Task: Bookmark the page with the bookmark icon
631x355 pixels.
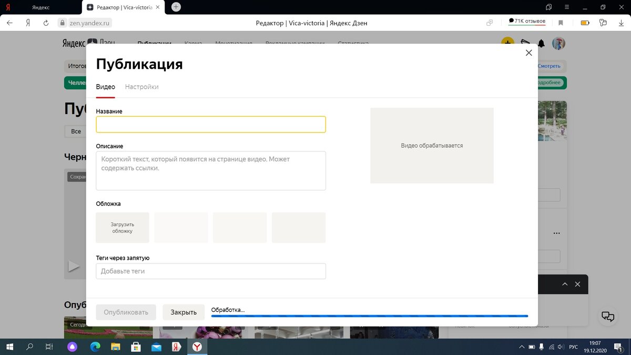Action: tap(561, 23)
